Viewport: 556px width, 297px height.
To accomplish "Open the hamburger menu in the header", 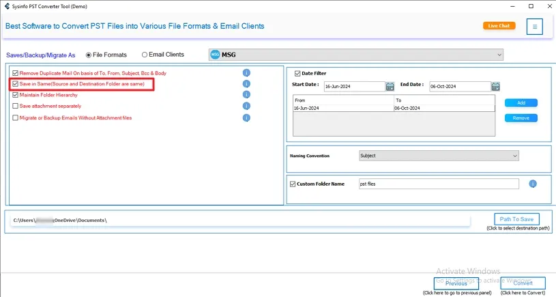I will click(x=534, y=27).
